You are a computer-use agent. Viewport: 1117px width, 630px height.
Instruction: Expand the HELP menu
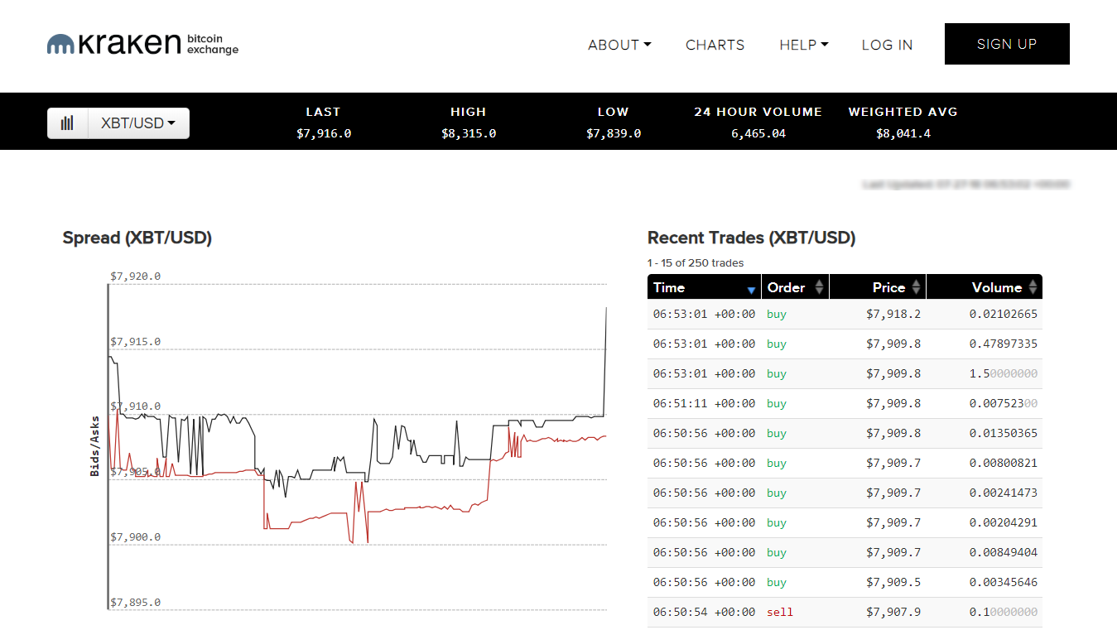[x=804, y=45]
